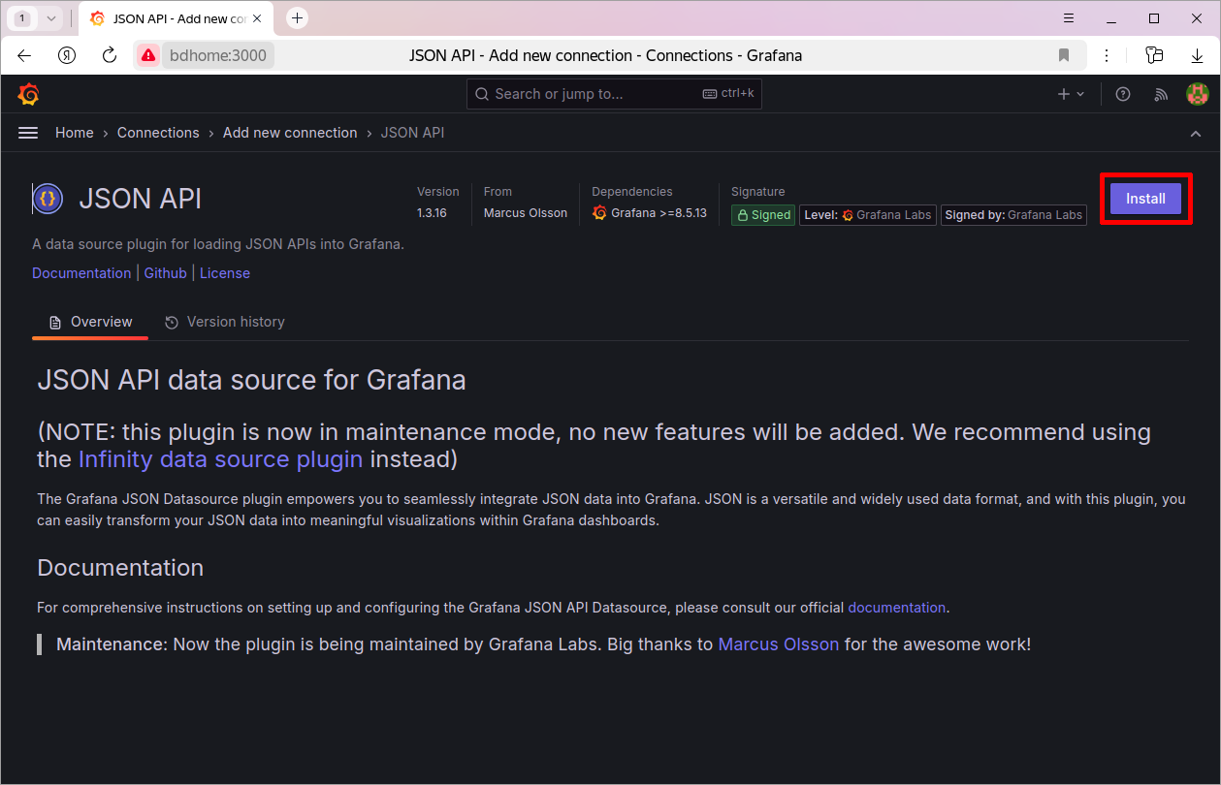
Task: Open the browser extensions icon
Action: tap(1154, 55)
